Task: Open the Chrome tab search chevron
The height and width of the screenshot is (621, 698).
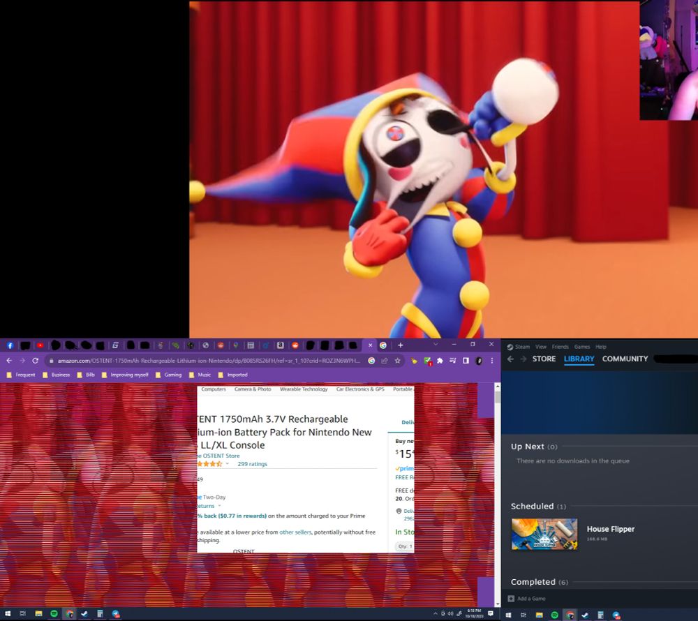Action: (436, 345)
